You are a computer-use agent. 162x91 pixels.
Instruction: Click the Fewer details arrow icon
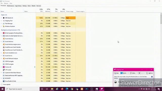[2, 84]
